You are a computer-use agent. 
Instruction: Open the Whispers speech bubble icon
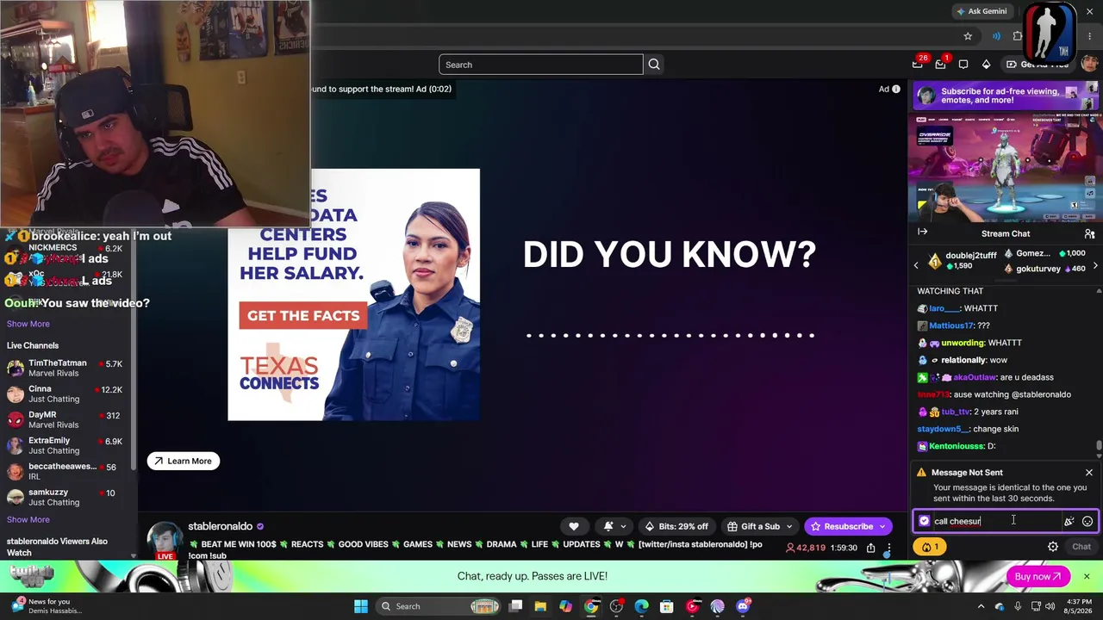point(963,65)
